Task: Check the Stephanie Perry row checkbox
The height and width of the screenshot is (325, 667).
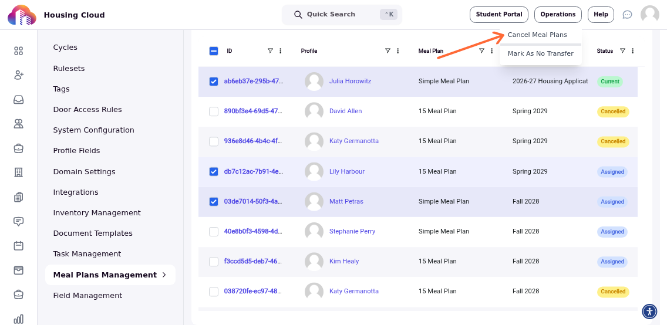Action: pos(214,232)
